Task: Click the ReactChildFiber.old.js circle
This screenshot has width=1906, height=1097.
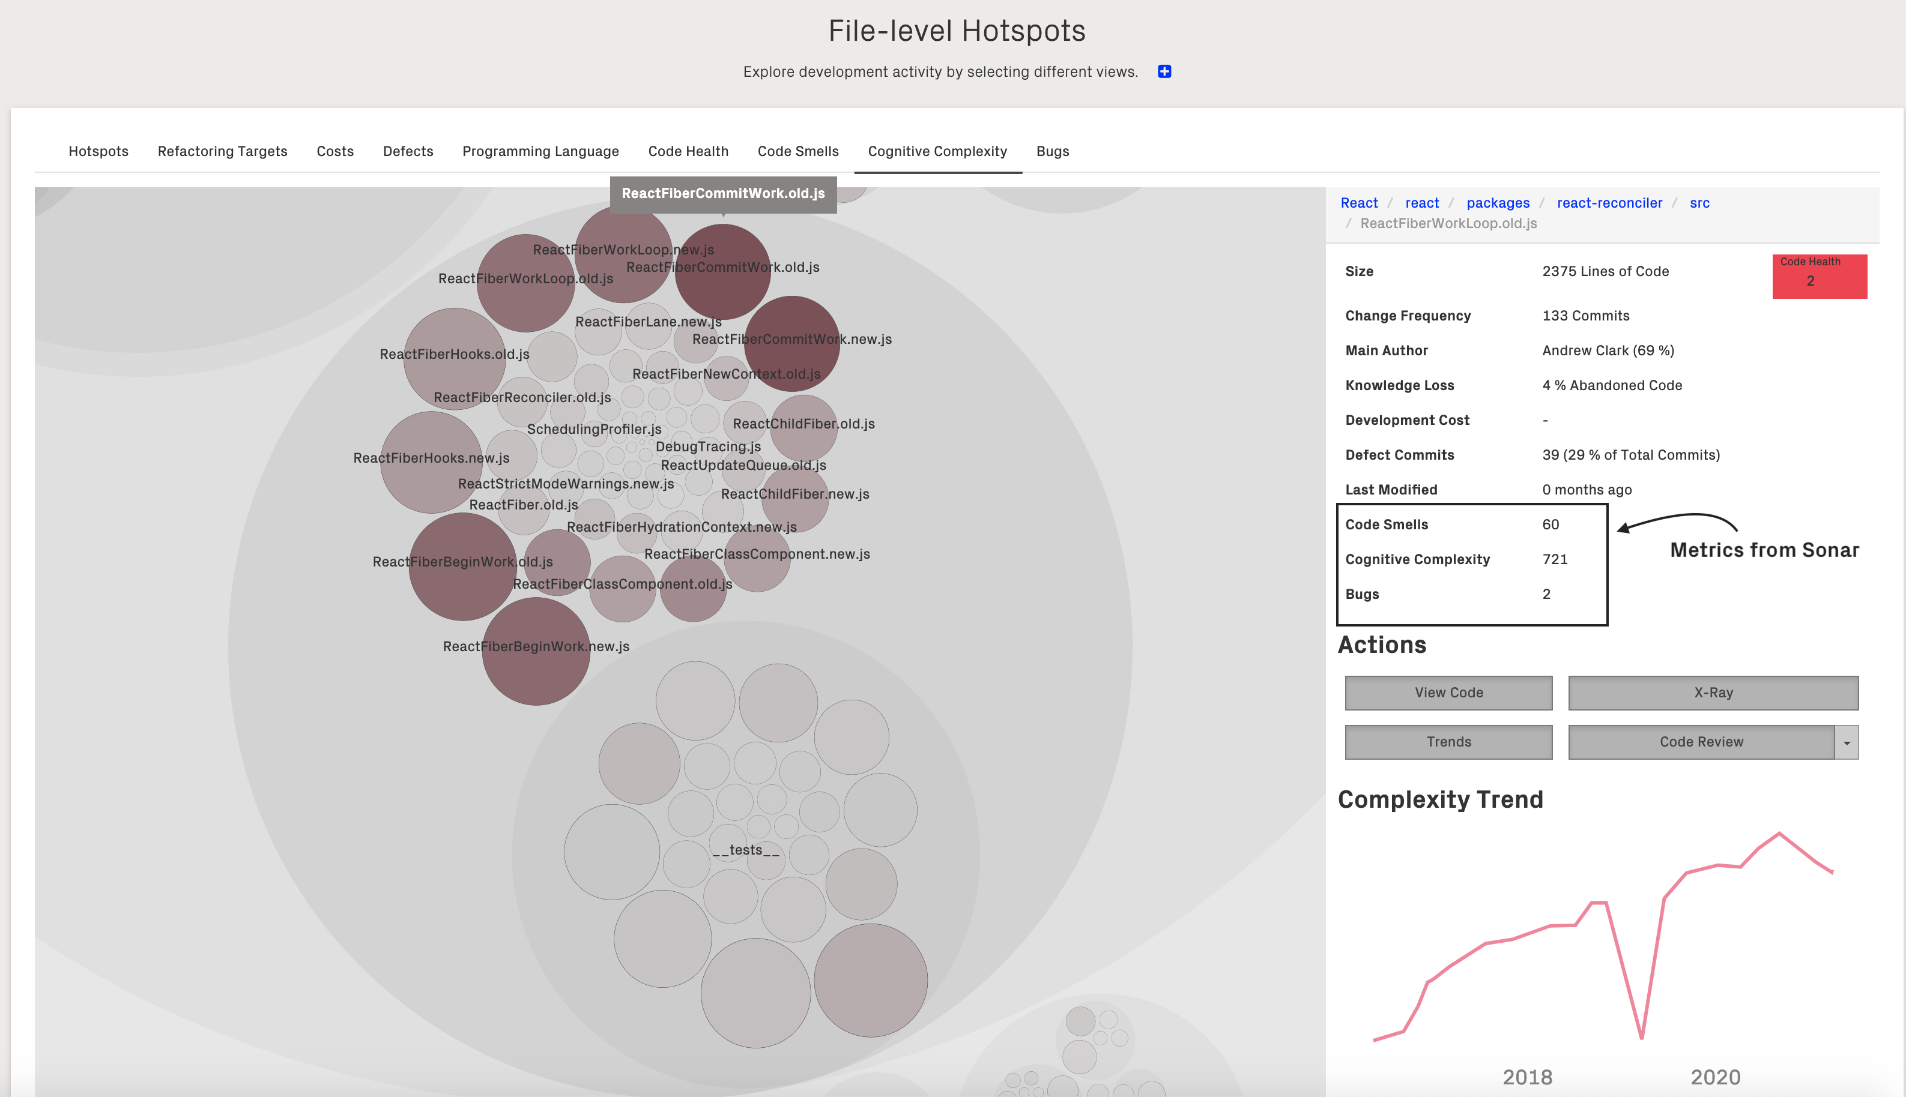Action: (803, 428)
